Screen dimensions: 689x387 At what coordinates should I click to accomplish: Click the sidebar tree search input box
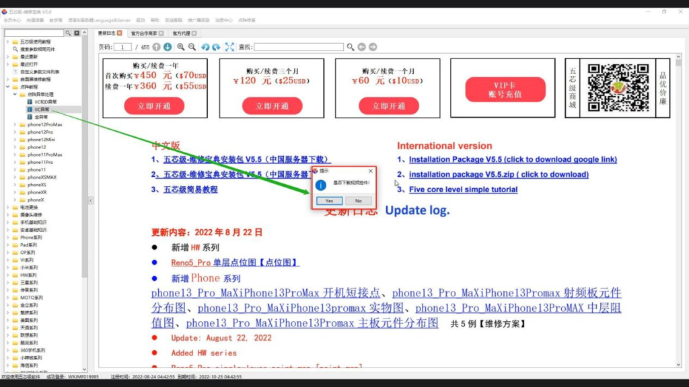pos(34,33)
